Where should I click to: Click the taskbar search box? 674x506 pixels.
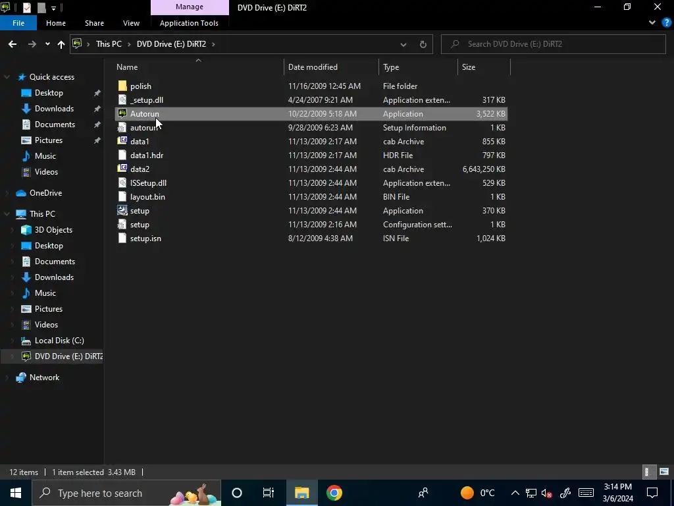[127, 493]
